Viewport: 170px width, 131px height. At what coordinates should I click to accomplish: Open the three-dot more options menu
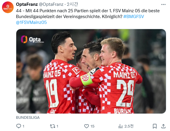(163, 4)
